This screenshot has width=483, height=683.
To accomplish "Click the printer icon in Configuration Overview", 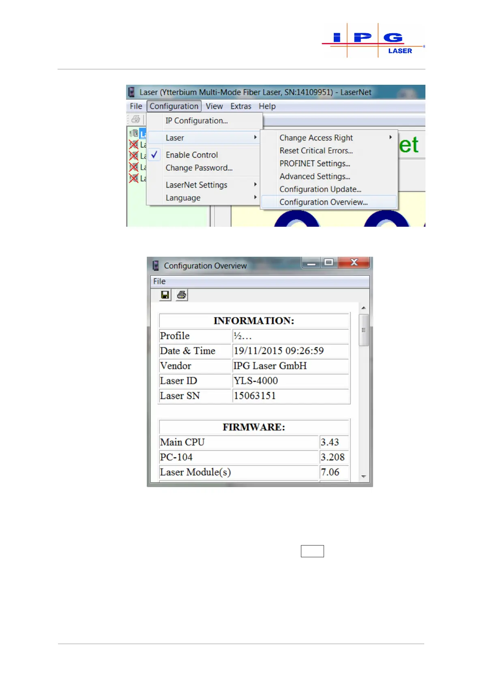I will [x=182, y=295].
